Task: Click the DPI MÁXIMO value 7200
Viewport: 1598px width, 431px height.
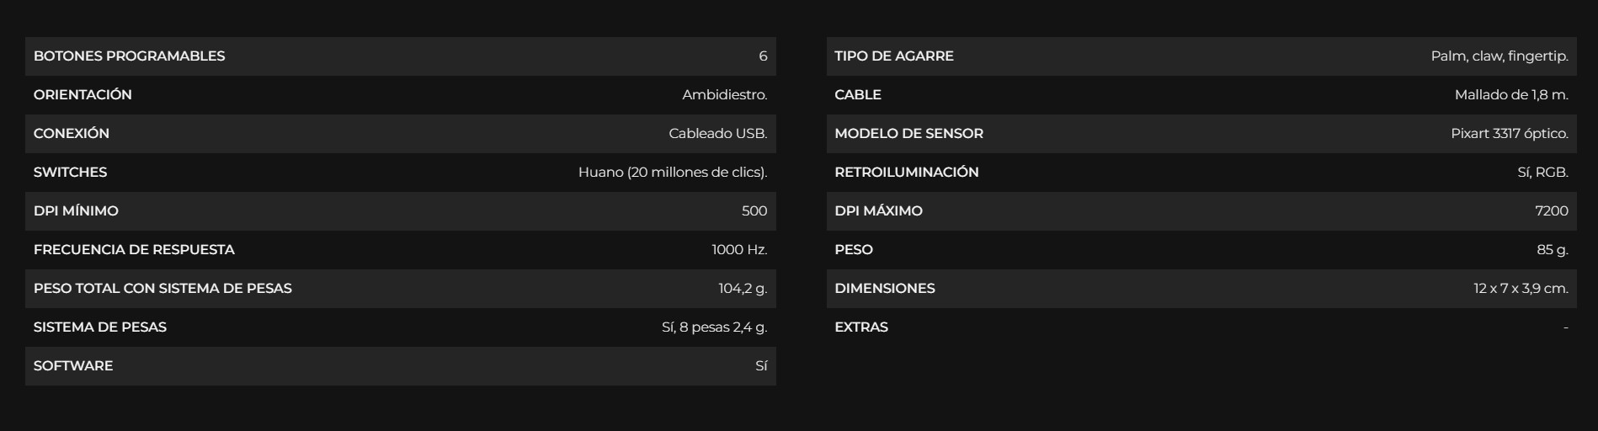Action: coord(1551,211)
